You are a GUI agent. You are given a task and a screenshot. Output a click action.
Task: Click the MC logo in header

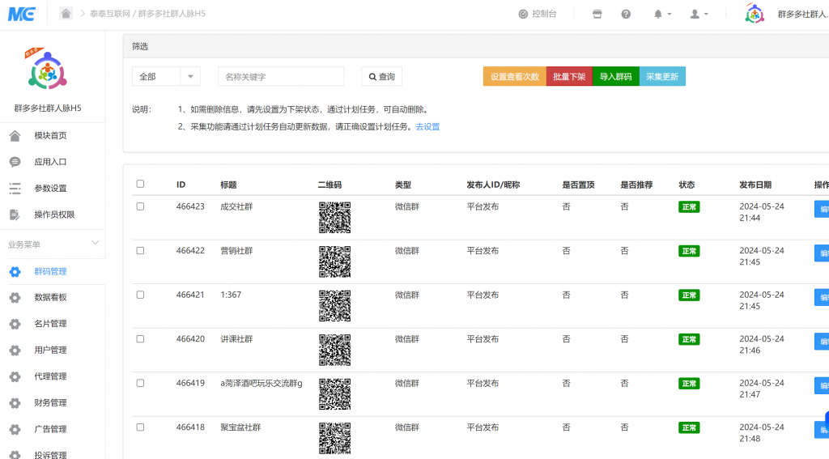point(22,14)
